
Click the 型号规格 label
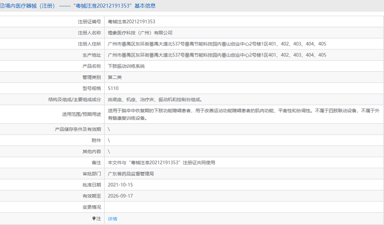92,88
